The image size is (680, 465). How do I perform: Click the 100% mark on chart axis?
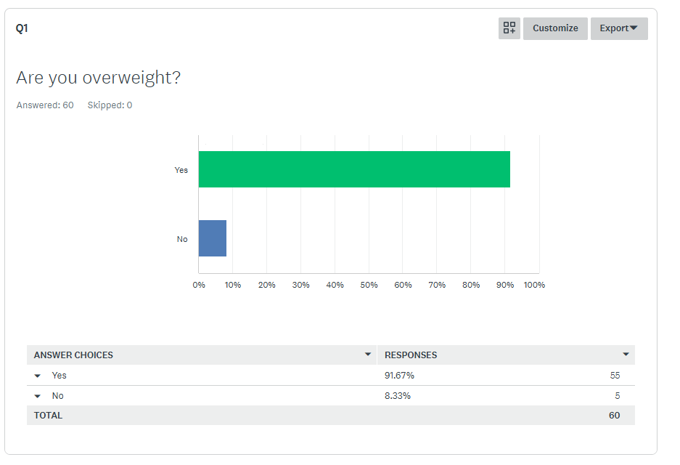[x=534, y=285]
